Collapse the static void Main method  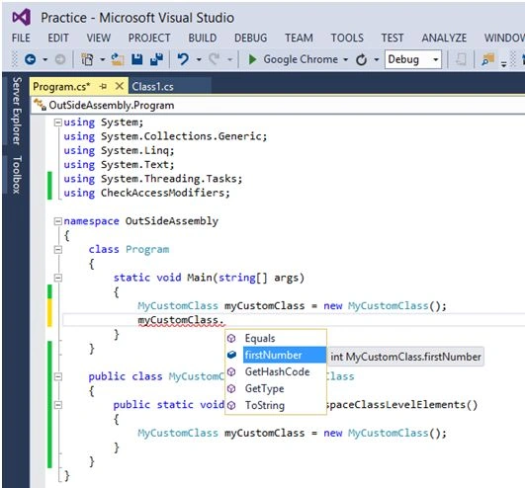pyautogui.click(x=58, y=278)
